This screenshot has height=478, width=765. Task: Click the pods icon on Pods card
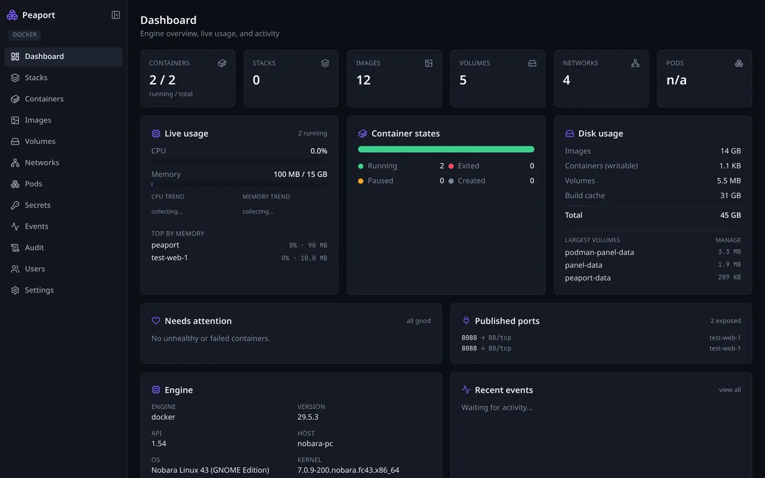coord(739,63)
